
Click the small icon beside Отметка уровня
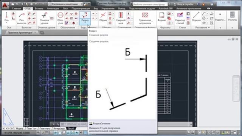point(52,19)
